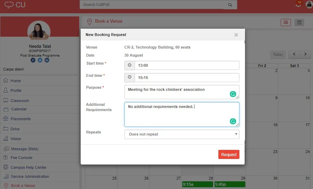Open the 9:15a calendar event
Viewport: 313px width, 189px height.
tap(197, 184)
